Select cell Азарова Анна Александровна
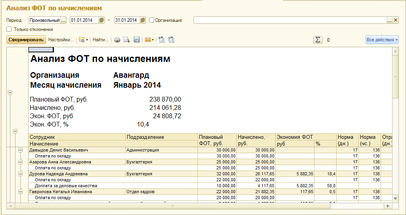 point(77,162)
